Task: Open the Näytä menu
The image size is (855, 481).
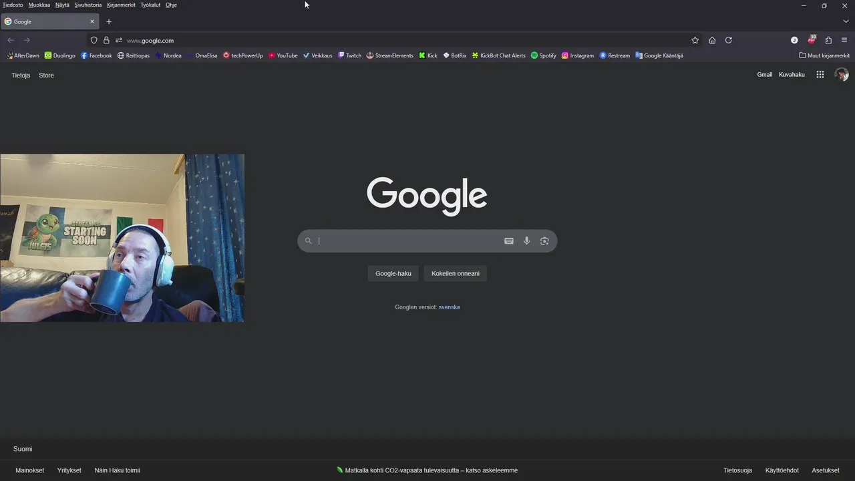Action: pyautogui.click(x=62, y=5)
